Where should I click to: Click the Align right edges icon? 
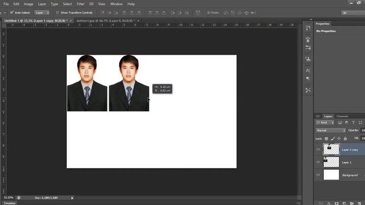coord(139,13)
